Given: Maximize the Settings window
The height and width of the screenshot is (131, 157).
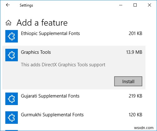Looking at the screenshot, I should (135, 5).
